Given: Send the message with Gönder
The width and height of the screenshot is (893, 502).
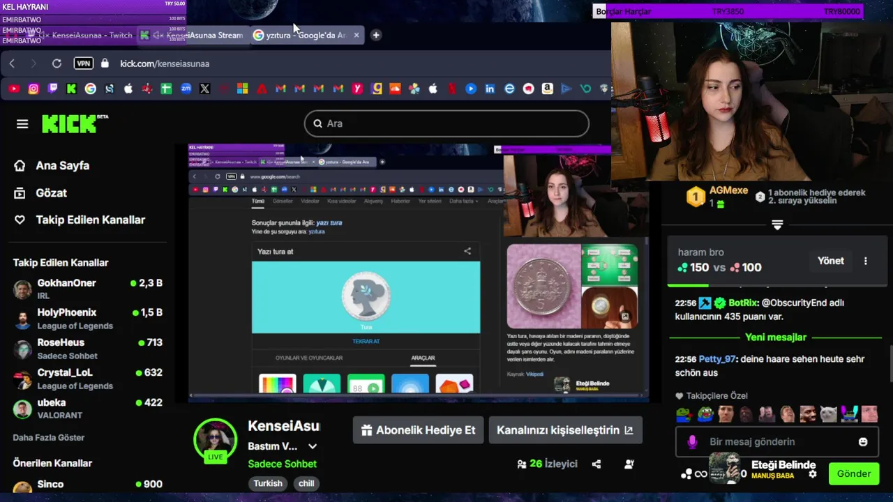Looking at the screenshot, I should click(853, 474).
